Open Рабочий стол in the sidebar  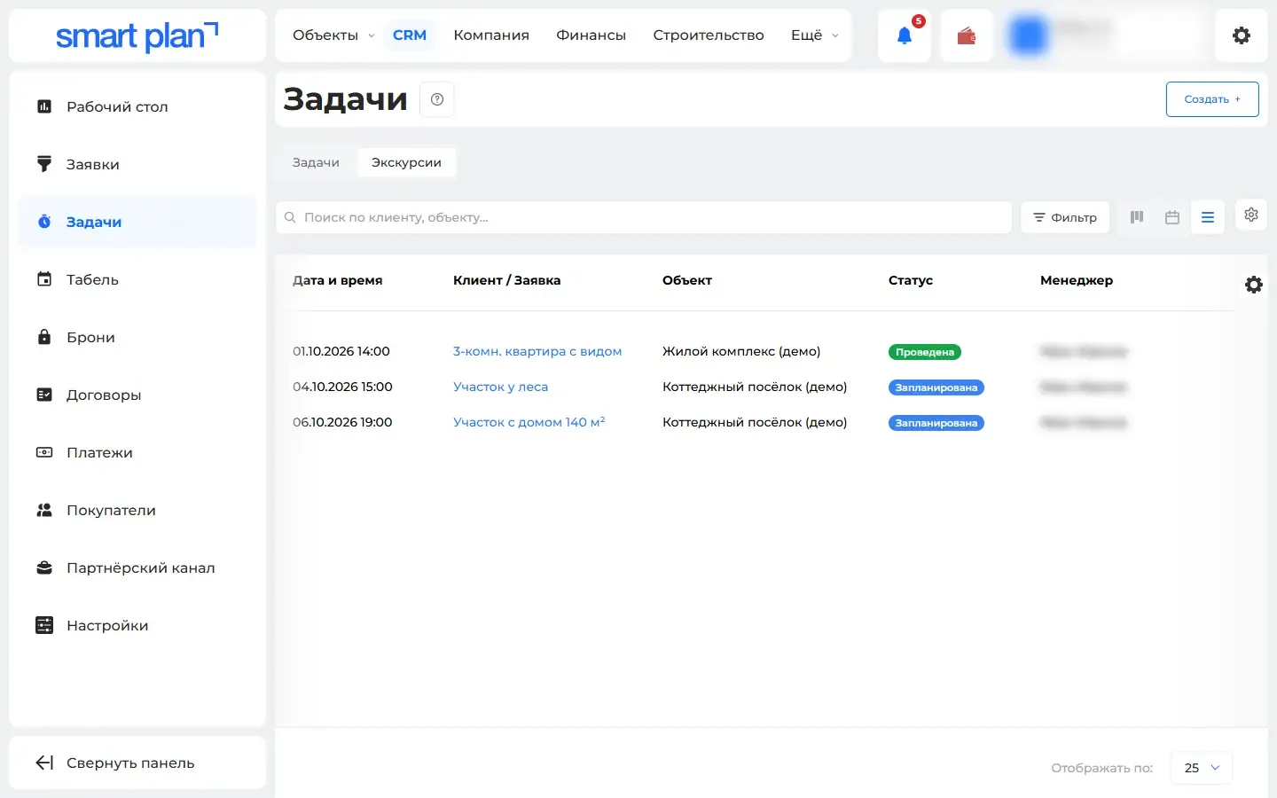(x=137, y=106)
